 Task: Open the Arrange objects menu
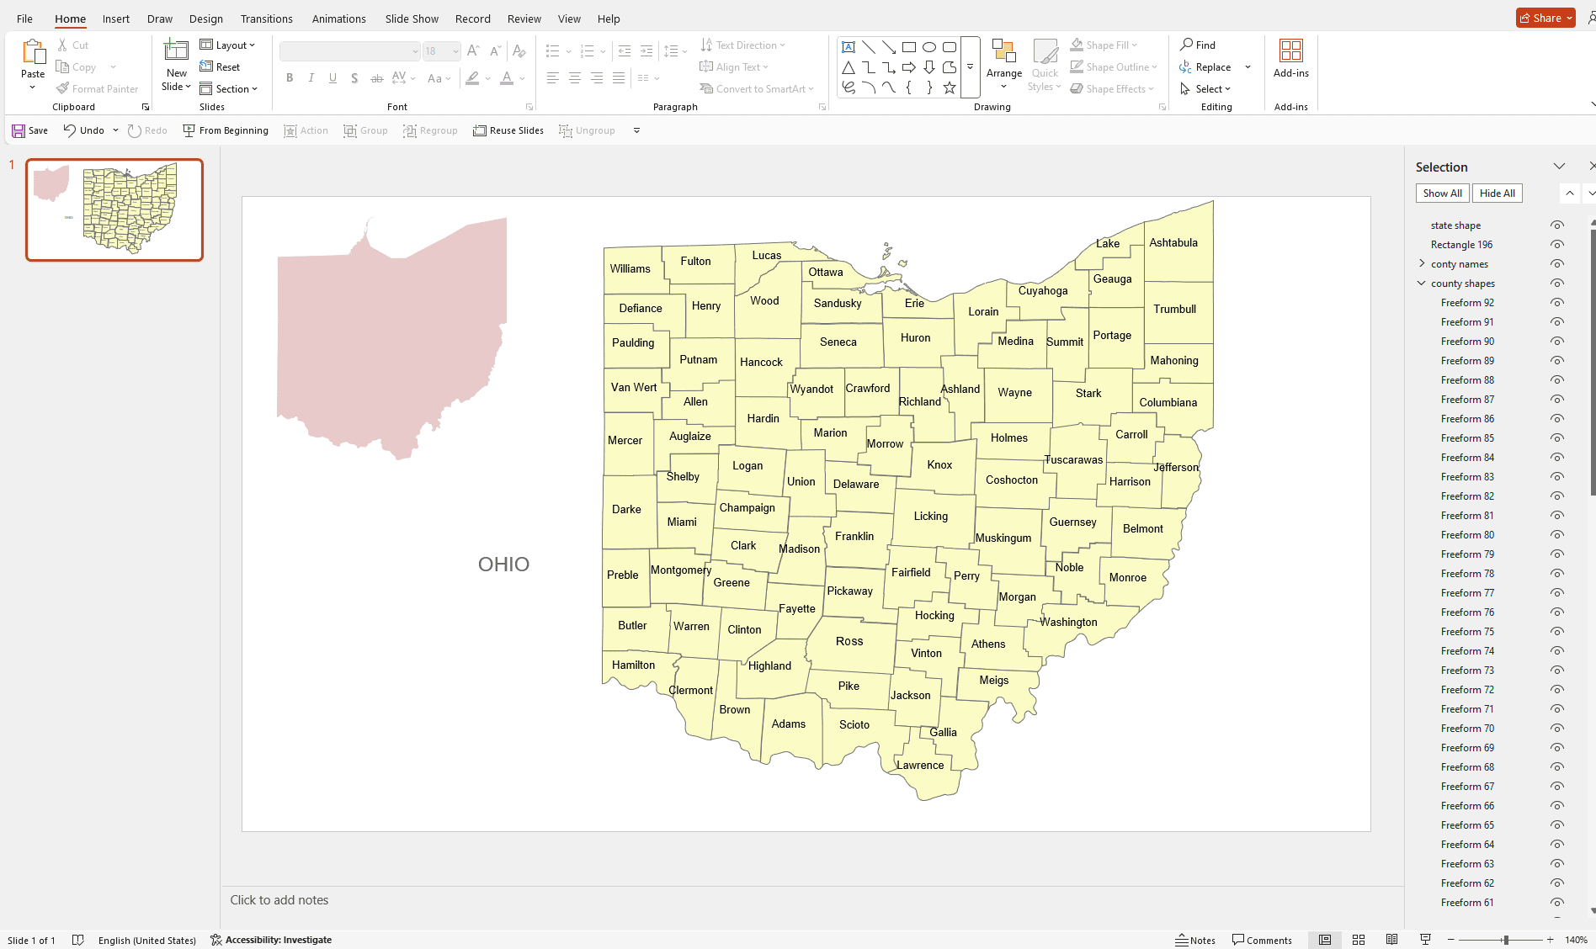coord(1004,64)
